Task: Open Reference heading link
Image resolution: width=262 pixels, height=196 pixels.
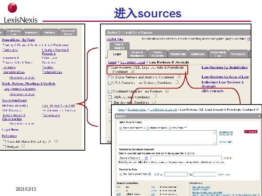Action: pyautogui.click(x=9, y=136)
